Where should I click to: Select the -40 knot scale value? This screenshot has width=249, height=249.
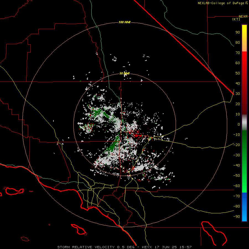tap(237, 165)
